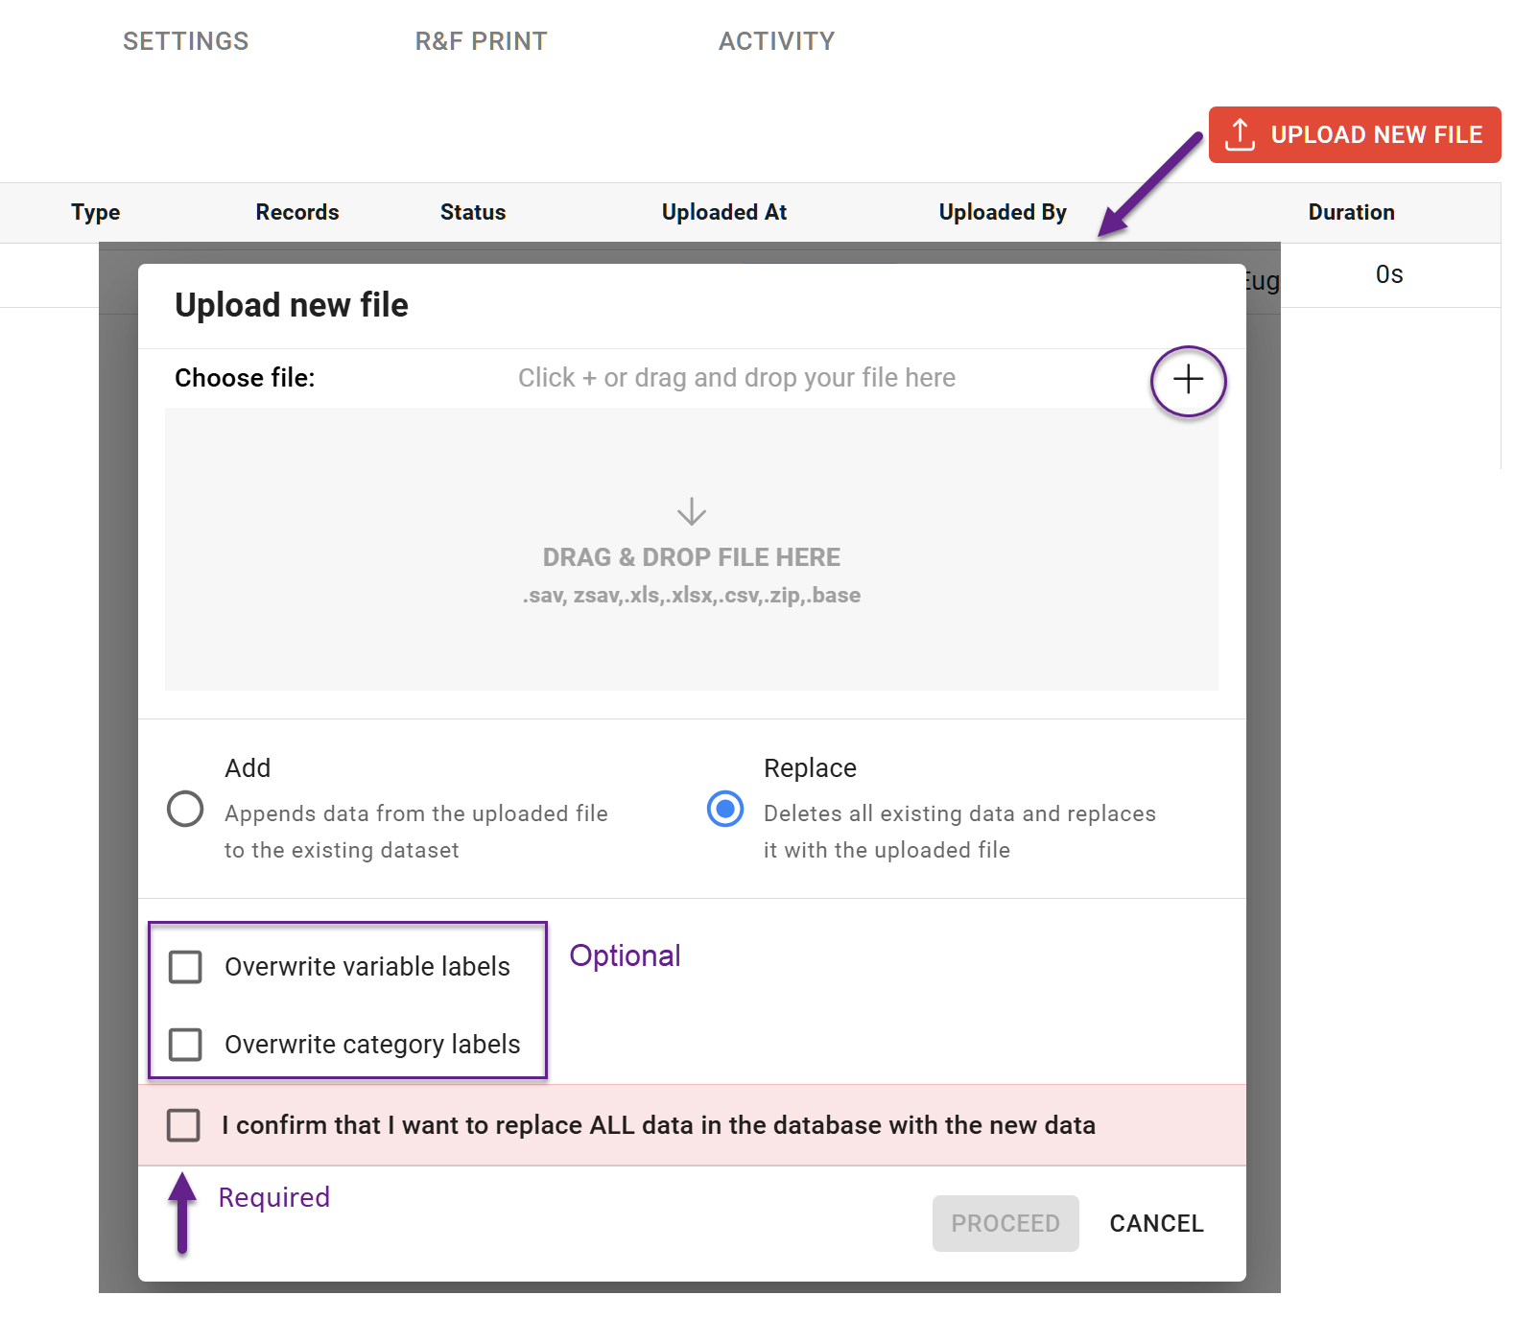This screenshot has width=1514, height=1319.
Task: Select the Add radio button
Action: 185,809
